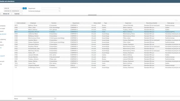This screenshot has height=101, width=180.
Task: Sort by the Type column header
Action: click(x=105, y=23)
